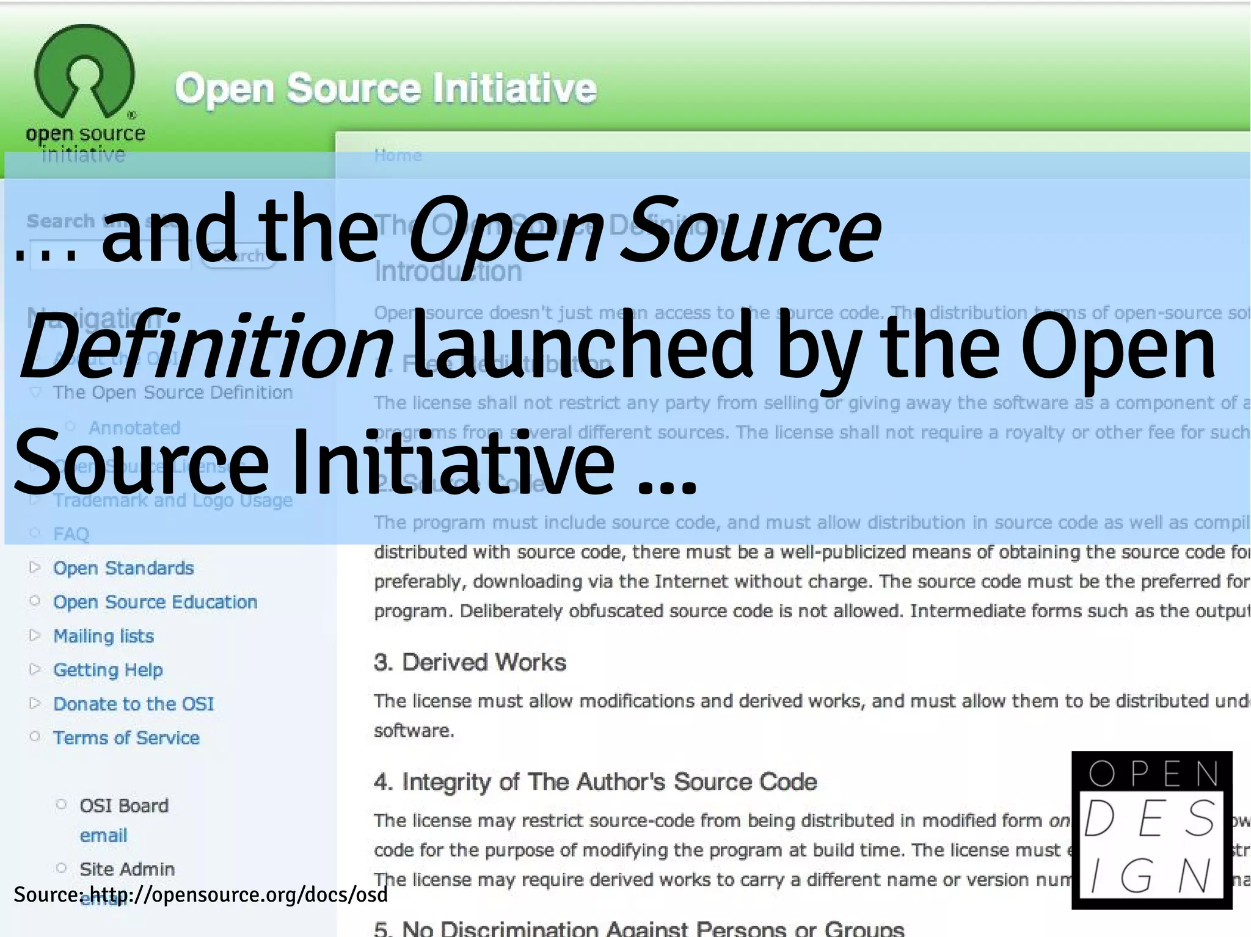Screen dimensions: 1251x937
Task: Open the Mailing lists link
Action: 103,635
